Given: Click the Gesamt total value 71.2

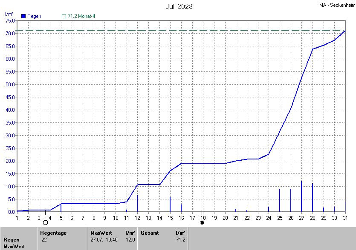Looking at the screenshot, I should 180,240.
